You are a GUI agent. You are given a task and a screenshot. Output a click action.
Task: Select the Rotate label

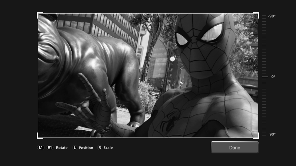click(x=62, y=148)
